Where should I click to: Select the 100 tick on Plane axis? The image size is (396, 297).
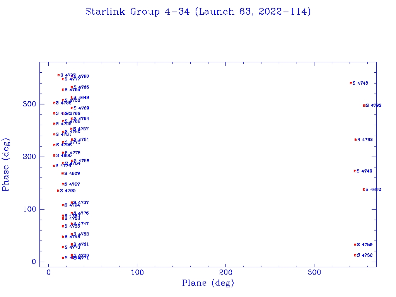[x=137, y=272]
